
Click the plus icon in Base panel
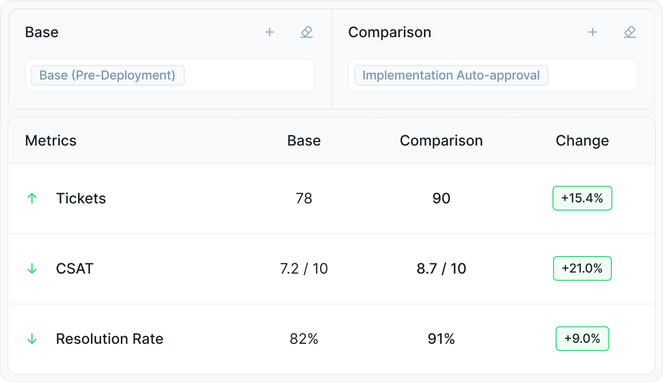pos(269,33)
